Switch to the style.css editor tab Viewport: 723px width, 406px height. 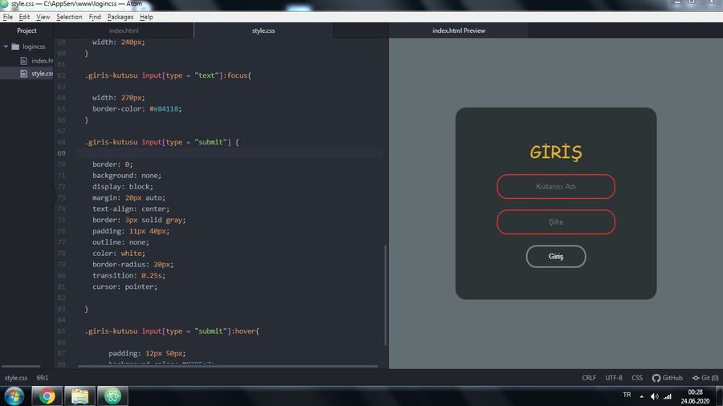point(263,30)
